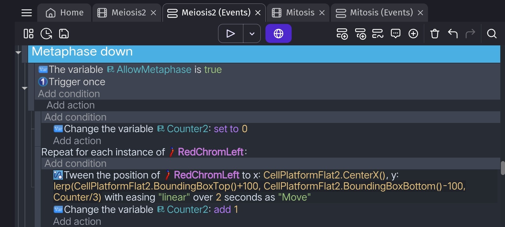The height and width of the screenshot is (227, 505).
Task: Undo the last change
Action: [453, 33]
